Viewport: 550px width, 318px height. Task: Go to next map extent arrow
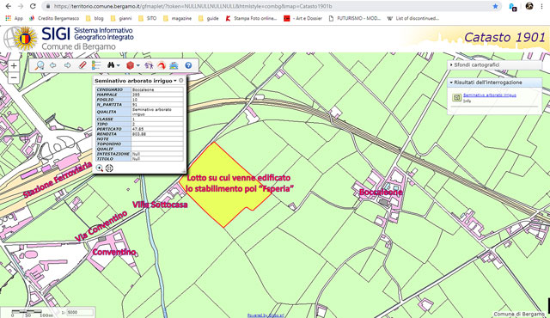click(x=67, y=65)
